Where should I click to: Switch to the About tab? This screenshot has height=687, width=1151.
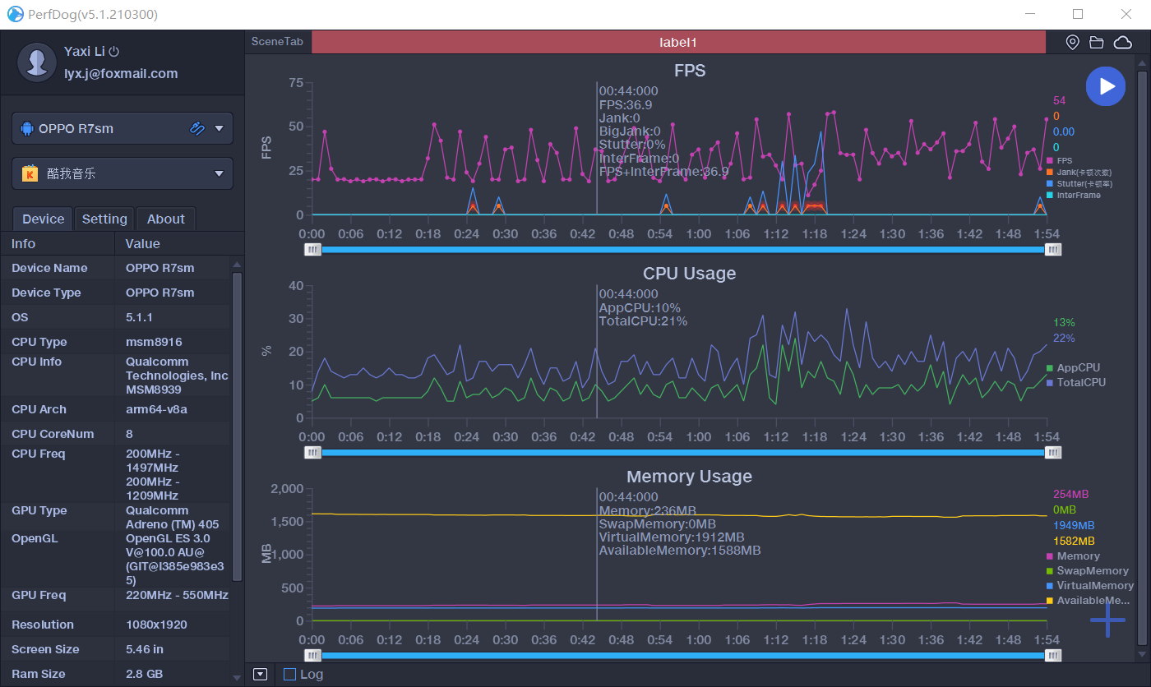point(166,219)
